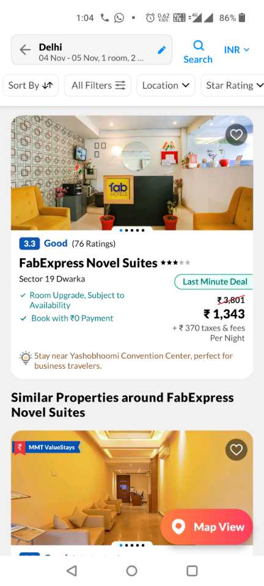
Task: Tap the MMT ValueStays tag on the second hotel
Action: pos(46,447)
